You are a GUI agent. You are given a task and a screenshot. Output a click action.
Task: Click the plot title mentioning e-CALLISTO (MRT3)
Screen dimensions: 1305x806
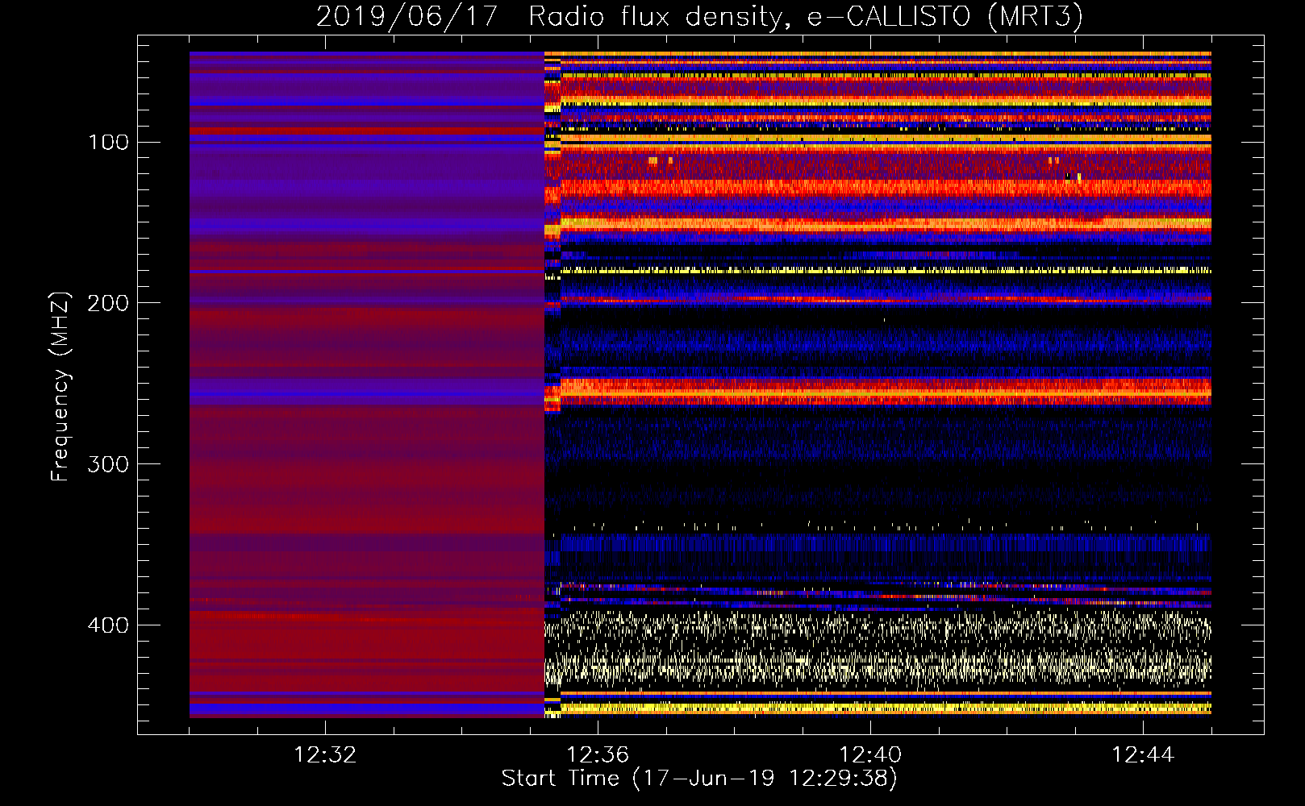(699, 17)
